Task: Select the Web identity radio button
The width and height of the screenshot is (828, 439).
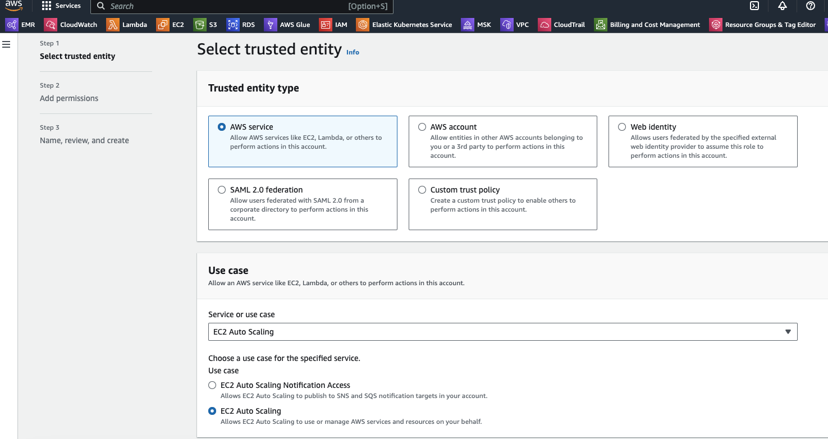Action: click(622, 127)
